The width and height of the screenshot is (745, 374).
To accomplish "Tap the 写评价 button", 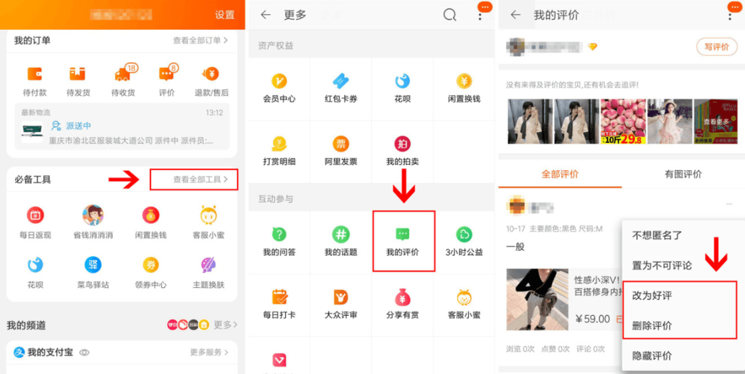I will (717, 47).
